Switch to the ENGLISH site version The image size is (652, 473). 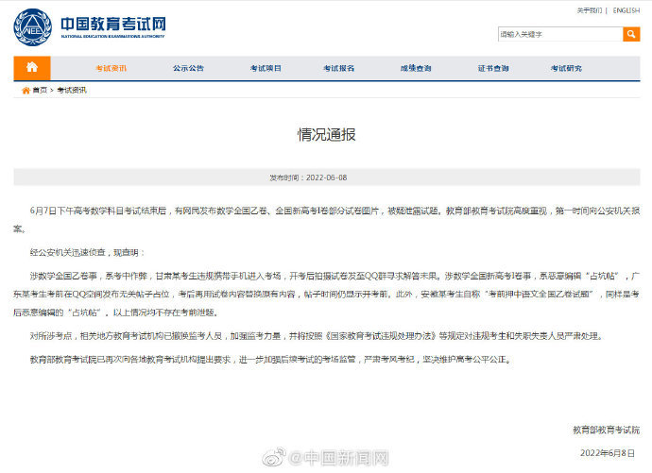[626, 10]
